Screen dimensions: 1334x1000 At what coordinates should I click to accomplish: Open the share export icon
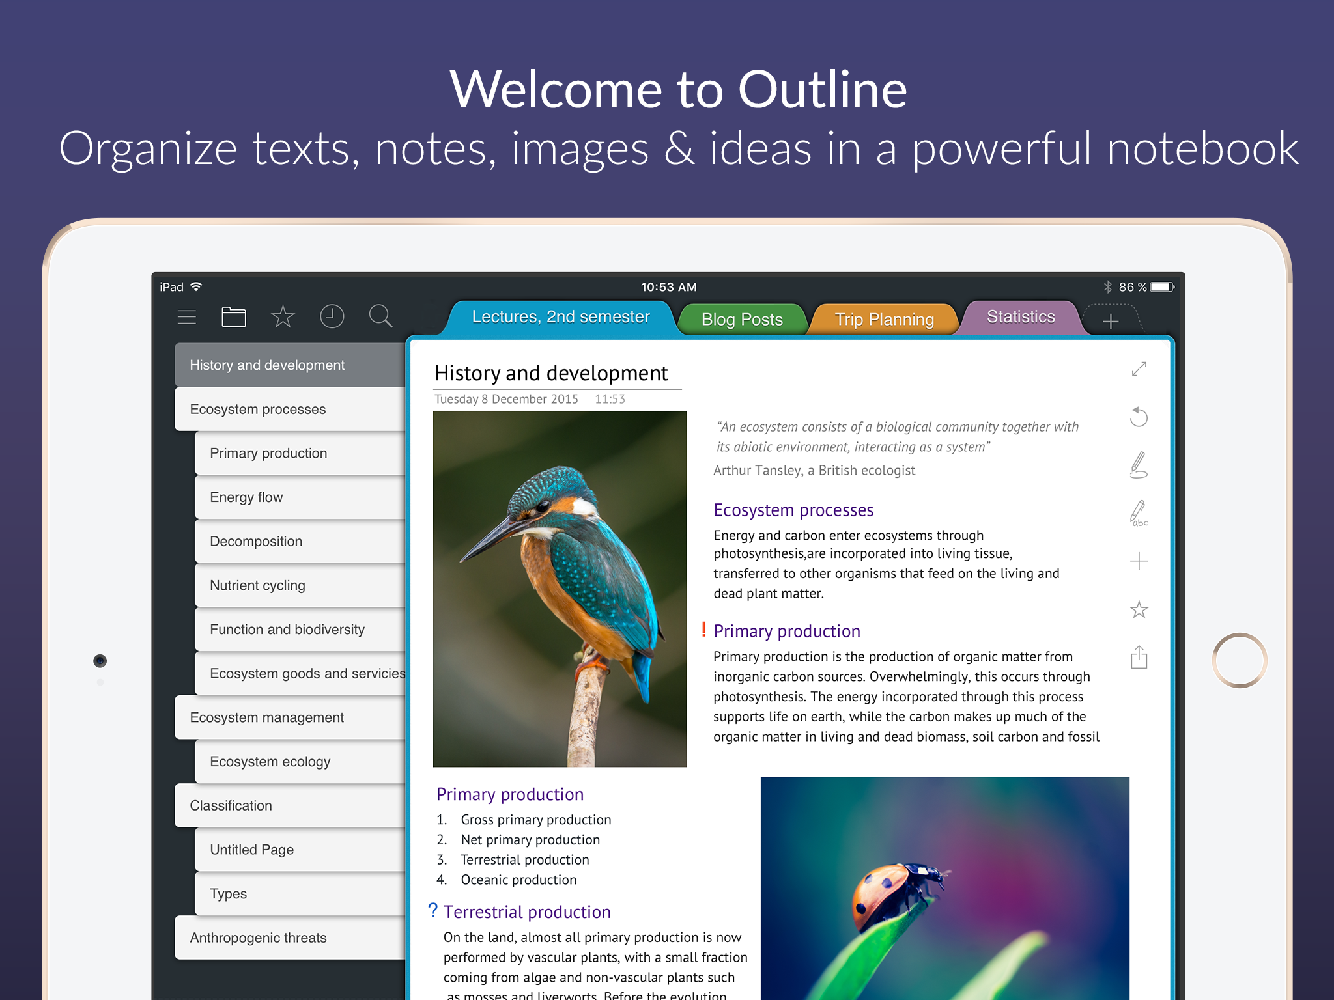tap(1139, 658)
